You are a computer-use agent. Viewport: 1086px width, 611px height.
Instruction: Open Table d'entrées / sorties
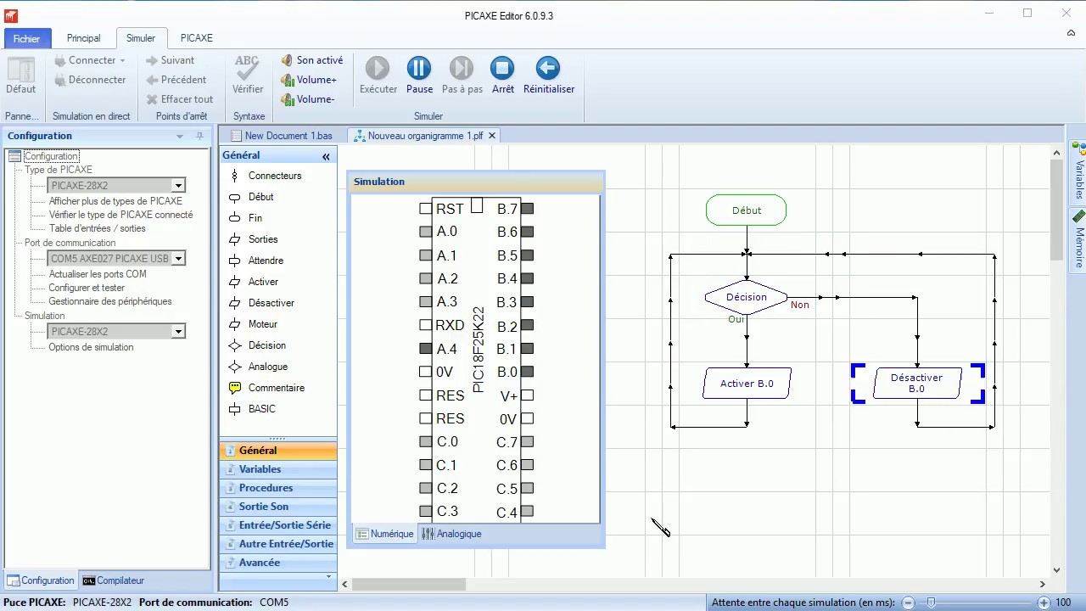97,228
